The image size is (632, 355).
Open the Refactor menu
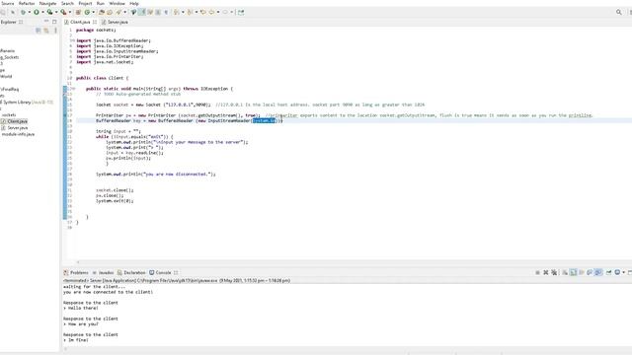27,3
